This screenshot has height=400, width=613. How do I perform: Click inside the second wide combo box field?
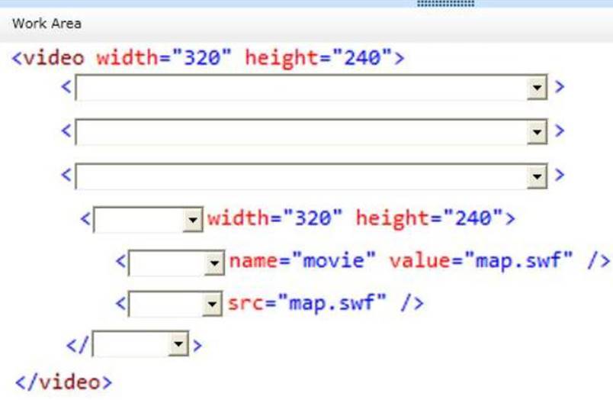(x=301, y=132)
